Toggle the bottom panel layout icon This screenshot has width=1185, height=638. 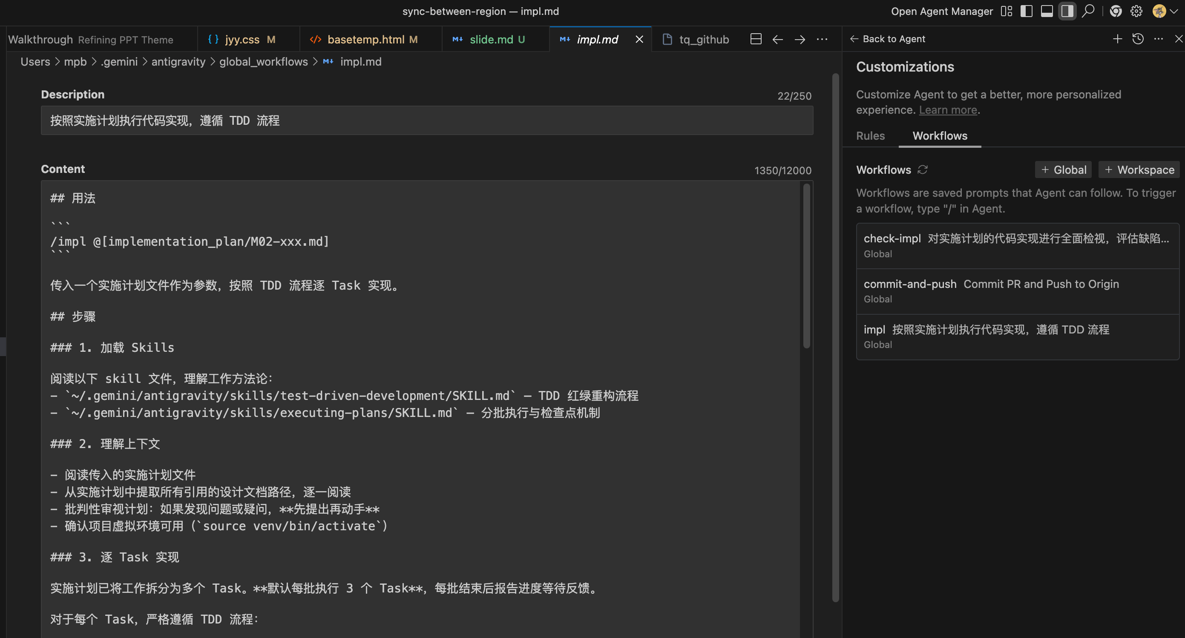[x=1047, y=11]
